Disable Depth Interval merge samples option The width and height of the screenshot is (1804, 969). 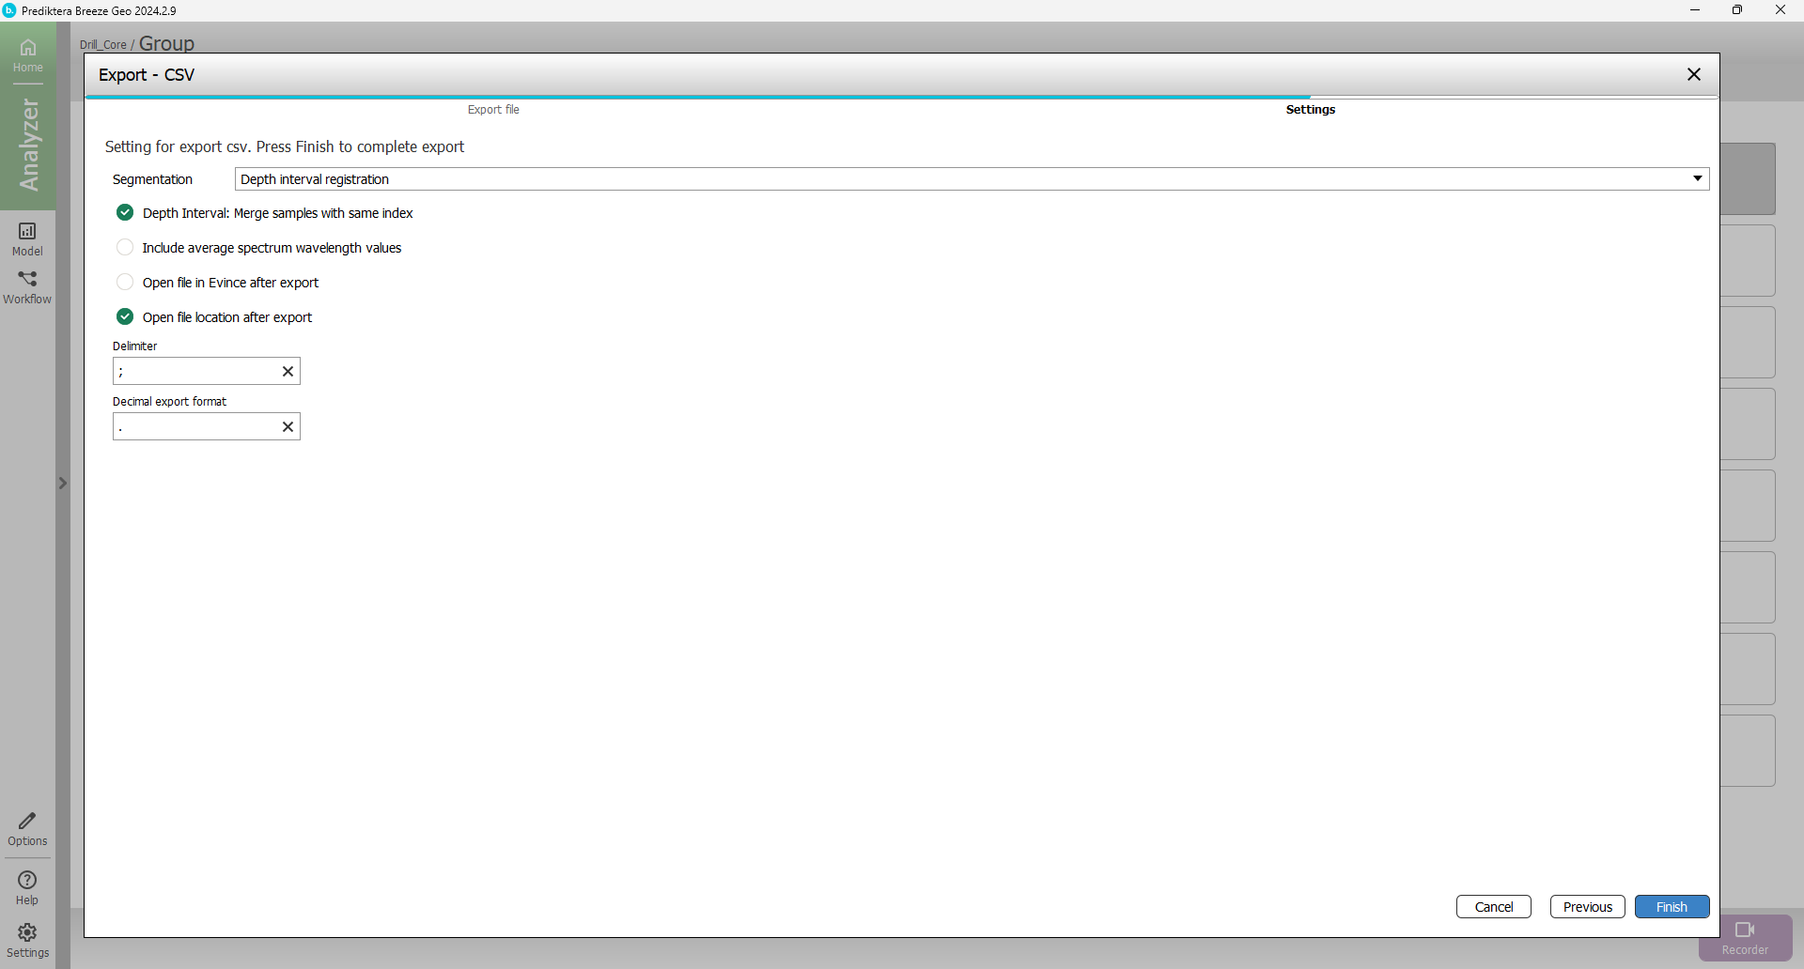click(x=125, y=213)
